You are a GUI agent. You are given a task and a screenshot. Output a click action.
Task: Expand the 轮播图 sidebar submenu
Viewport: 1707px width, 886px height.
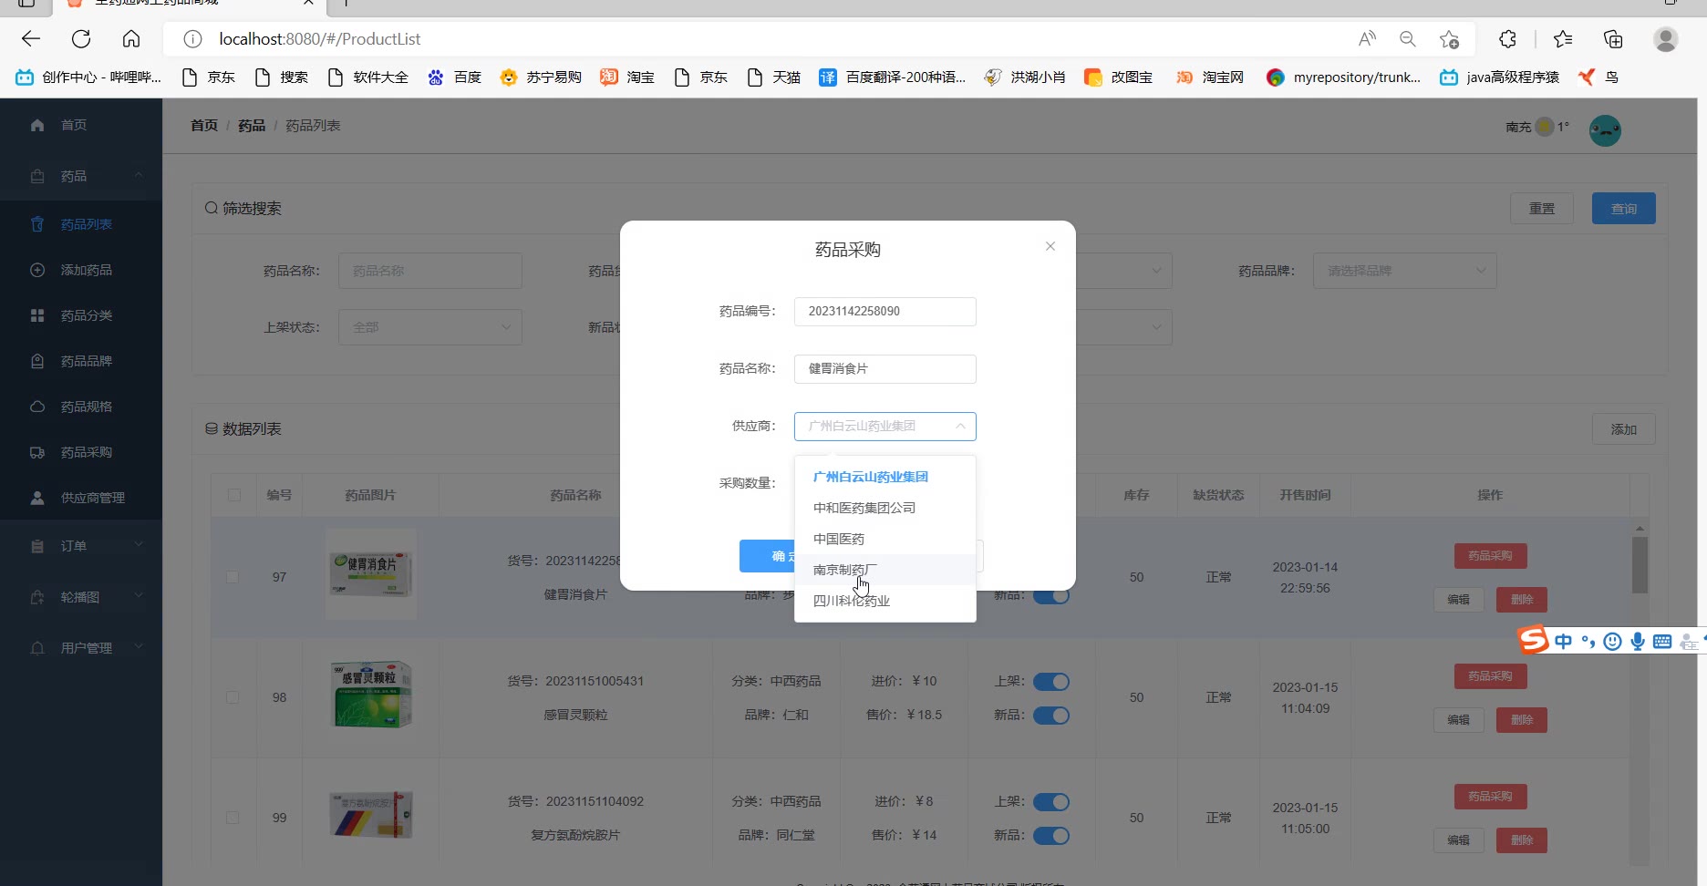[x=81, y=597]
